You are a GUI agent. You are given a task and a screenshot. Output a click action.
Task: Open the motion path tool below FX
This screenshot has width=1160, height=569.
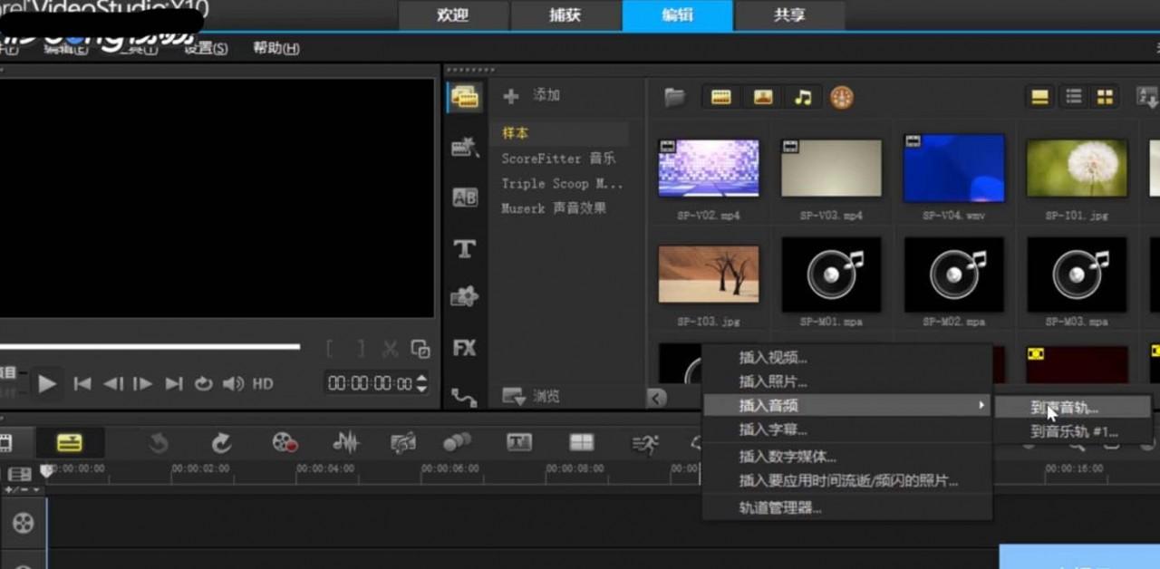(464, 395)
